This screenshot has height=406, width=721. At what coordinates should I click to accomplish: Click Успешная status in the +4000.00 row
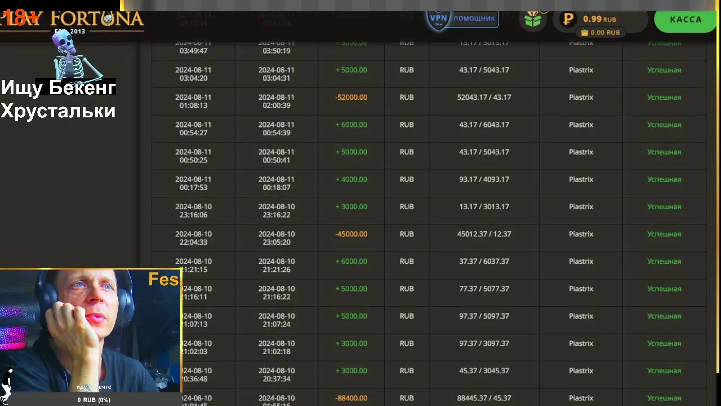664,179
